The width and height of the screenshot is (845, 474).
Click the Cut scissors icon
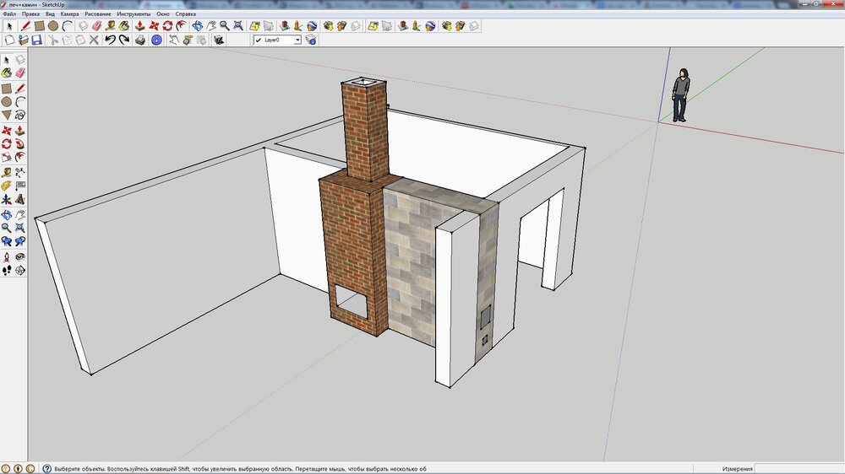click(52, 40)
